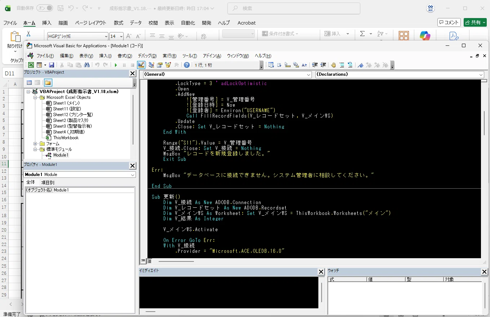Screen dimensions: 490x317
Task: Run the macro with the green play icon
Action: pos(116,65)
